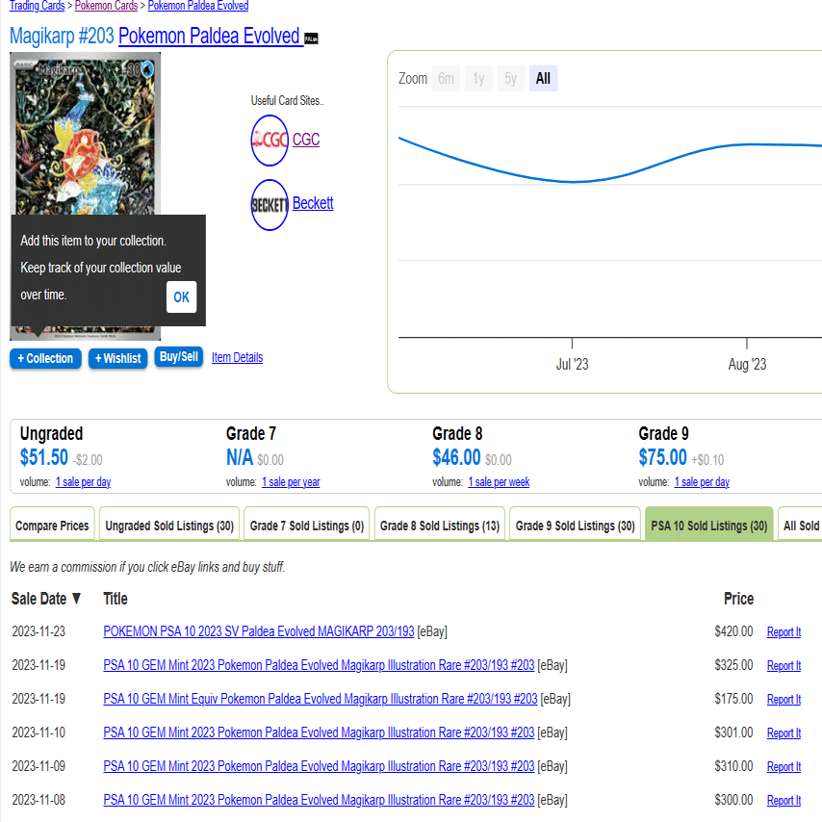Click the Paldea Evolved set symbol icon
This screenshot has width=822, height=822.
coord(312,39)
